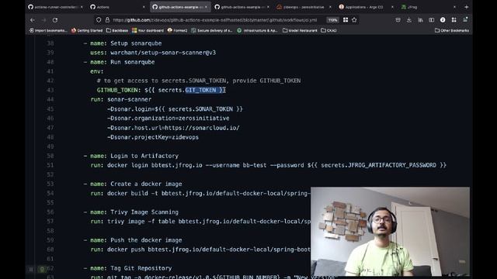The width and height of the screenshot is (497, 279).
Task: Click 'Push the docker image' step name
Action: point(146,240)
